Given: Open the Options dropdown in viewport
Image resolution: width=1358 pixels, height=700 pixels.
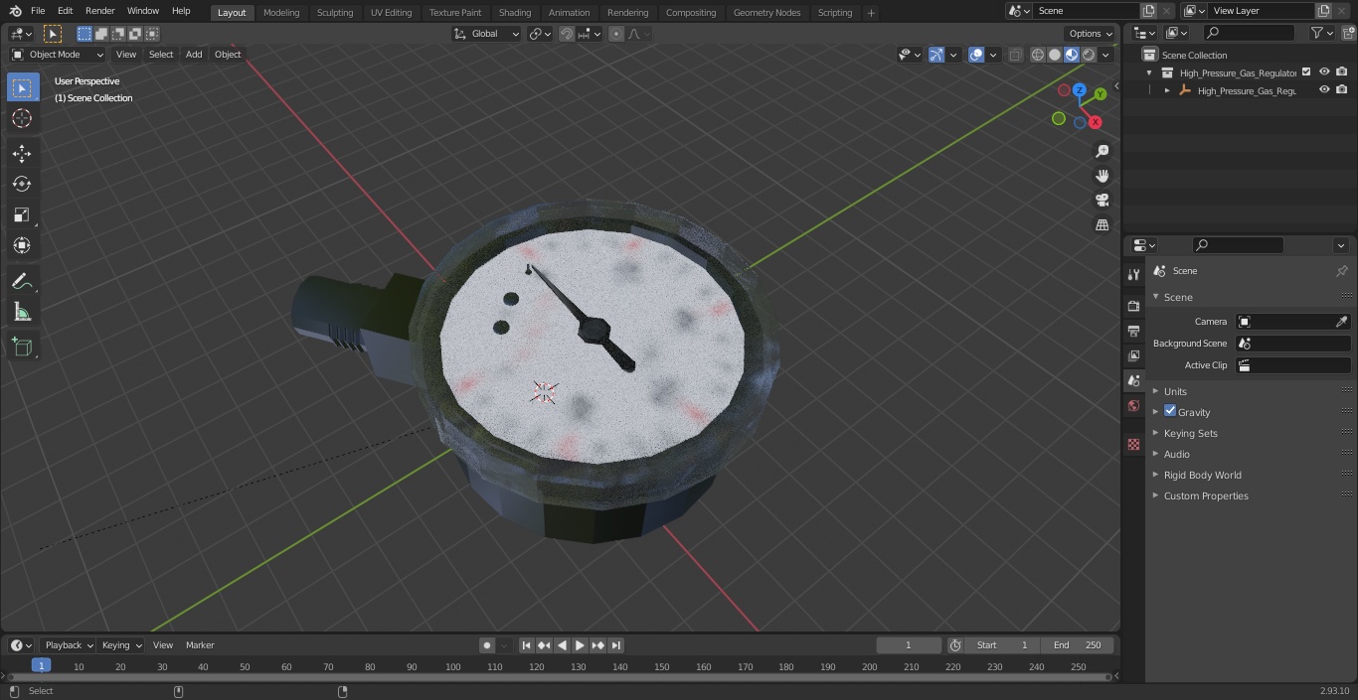Looking at the screenshot, I should (x=1091, y=34).
